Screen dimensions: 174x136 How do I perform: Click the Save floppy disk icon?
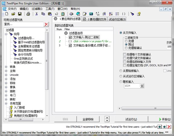point(20,14)
